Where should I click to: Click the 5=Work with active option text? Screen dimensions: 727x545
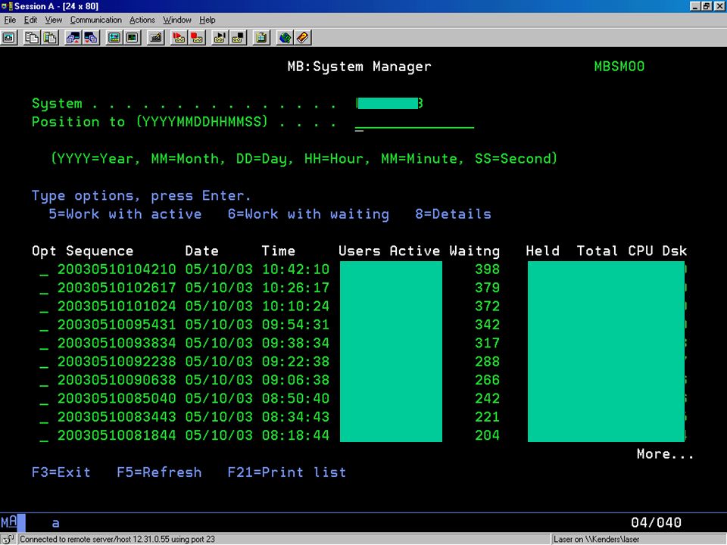point(125,214)
